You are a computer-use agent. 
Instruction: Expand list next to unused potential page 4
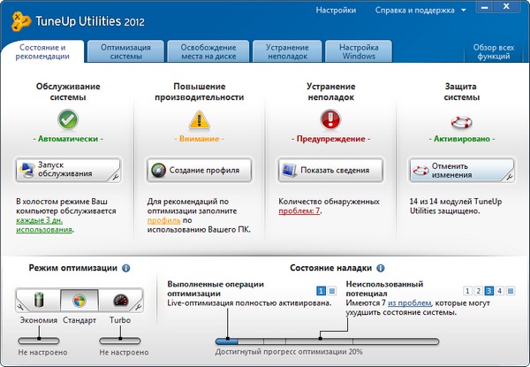point(511,290)
